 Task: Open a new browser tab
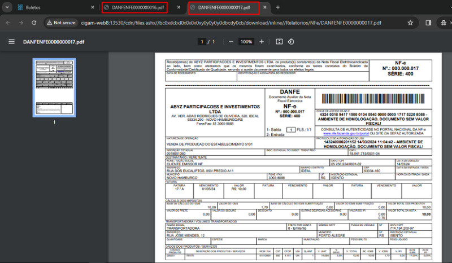coord(278,7)
